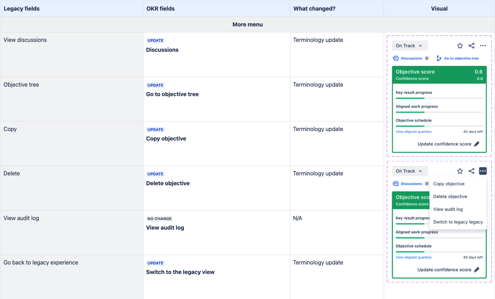This screenshot has height=299, width=495.
Task: Click the Objective score 0.6 header in the closed-menu card
Action: [439, 75]
